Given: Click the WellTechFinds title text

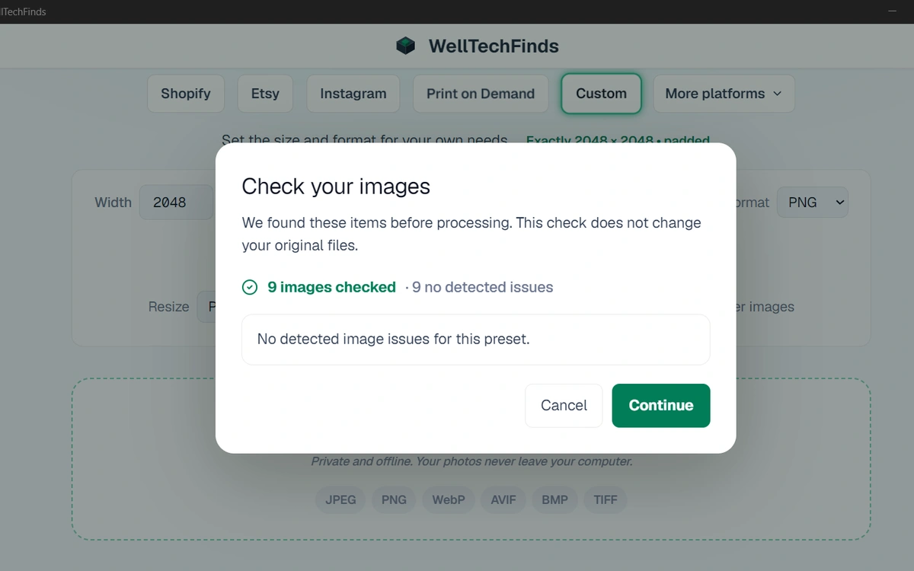Looking at the screenshot, I should [x=494, y=46].
